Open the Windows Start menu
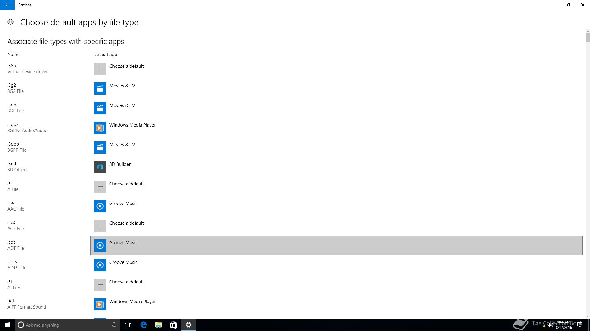Viewport: 590px width, 331px height. point(7,325)
